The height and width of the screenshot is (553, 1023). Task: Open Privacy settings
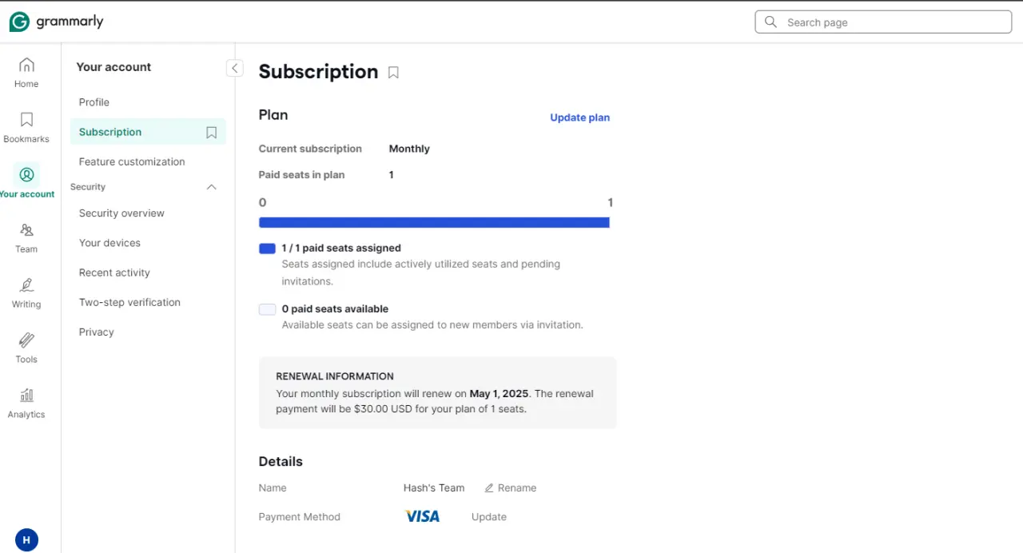coord(97,332)
